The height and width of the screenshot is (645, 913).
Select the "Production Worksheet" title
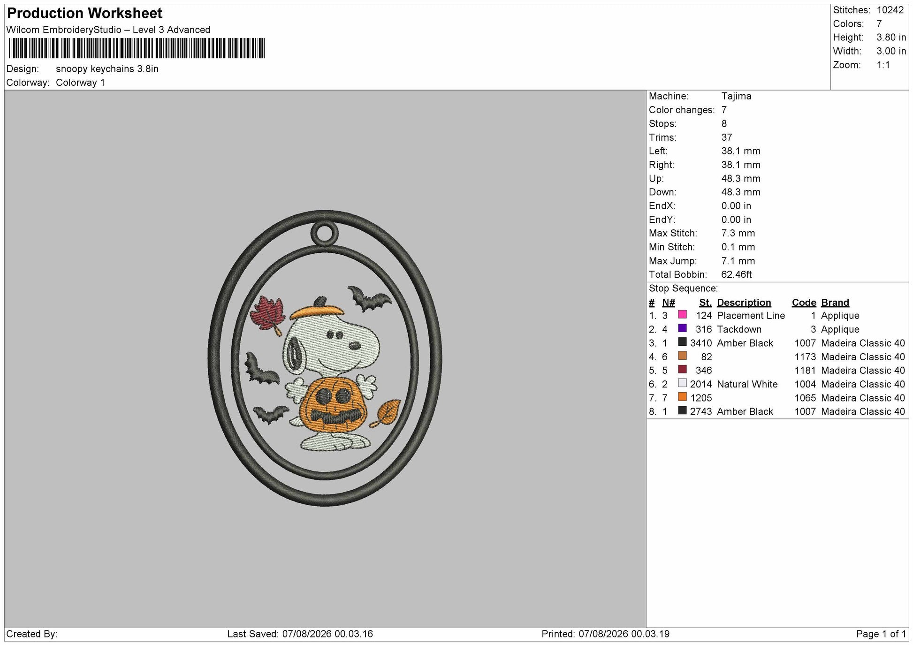[x=85, y=13]
